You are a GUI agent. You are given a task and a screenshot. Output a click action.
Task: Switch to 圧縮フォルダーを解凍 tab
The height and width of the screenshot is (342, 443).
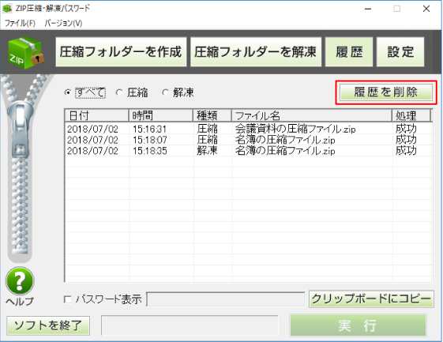256,52
